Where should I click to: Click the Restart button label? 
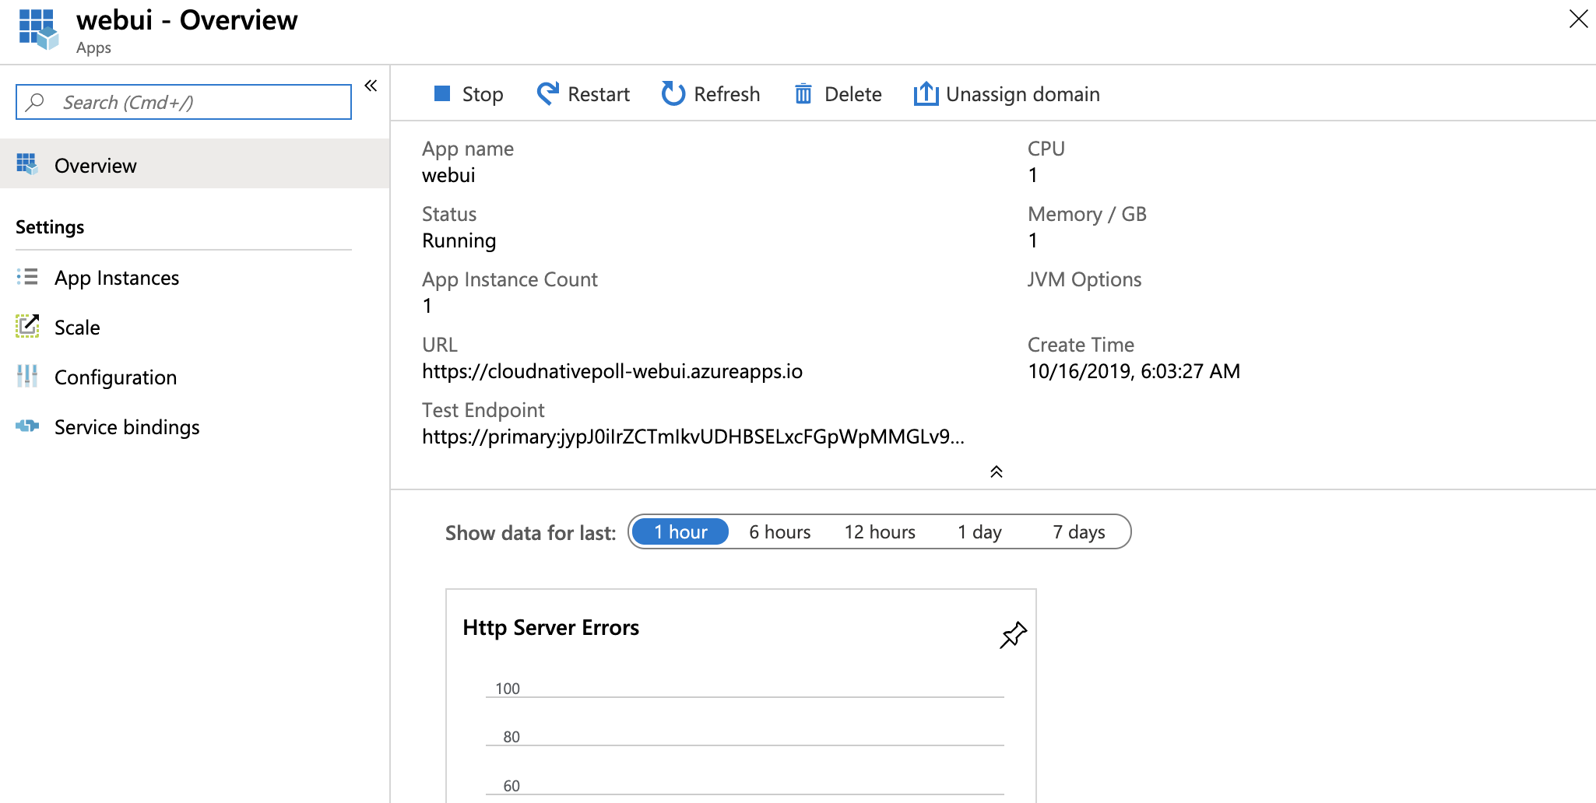(x=599, y=94)
